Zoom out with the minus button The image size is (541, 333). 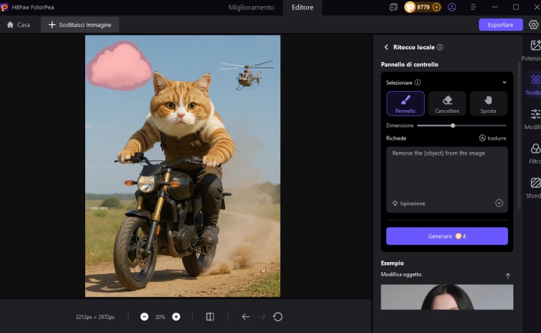coord(144,317)
